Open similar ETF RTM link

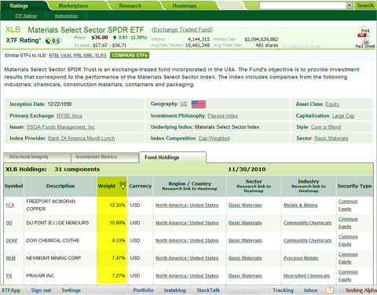pyautogui.click(x=53, y=56)
